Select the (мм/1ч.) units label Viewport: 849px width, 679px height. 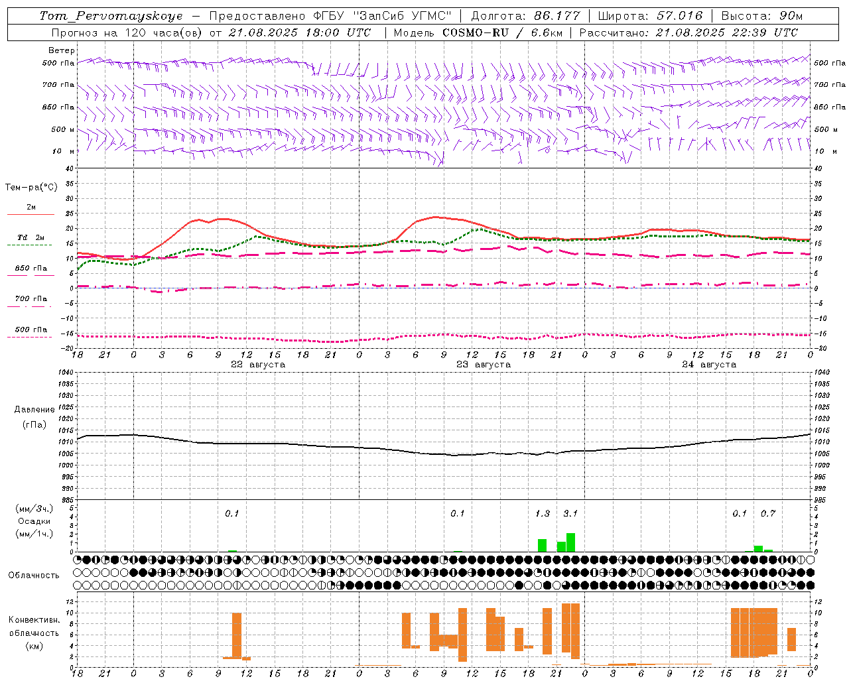tap(34, 534)
